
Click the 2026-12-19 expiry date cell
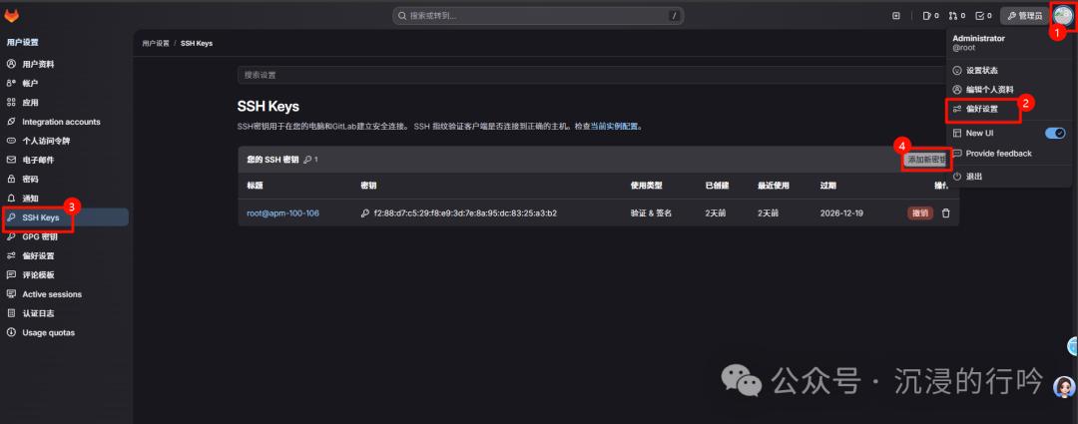click(x=839, y=213)
